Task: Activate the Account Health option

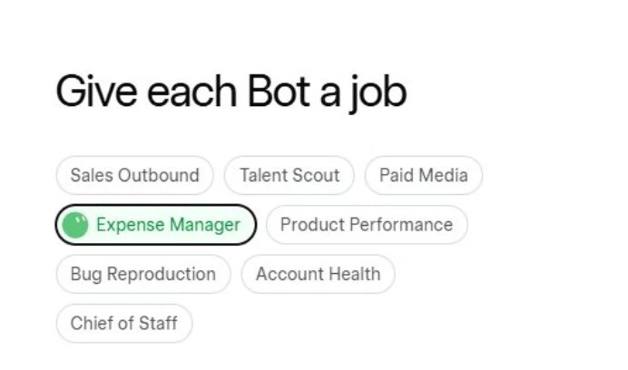Action: pyautogui.click(x=318, y=274)
